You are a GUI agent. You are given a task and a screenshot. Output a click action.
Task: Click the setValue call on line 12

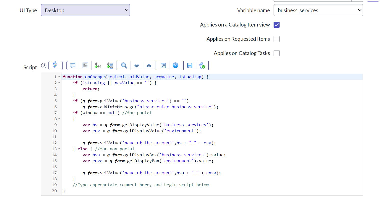tap(149, 143)
